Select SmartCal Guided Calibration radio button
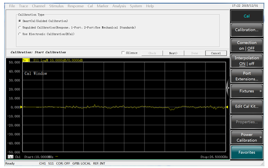Screen dimensions: 268x168 click(x=20, y=21)
